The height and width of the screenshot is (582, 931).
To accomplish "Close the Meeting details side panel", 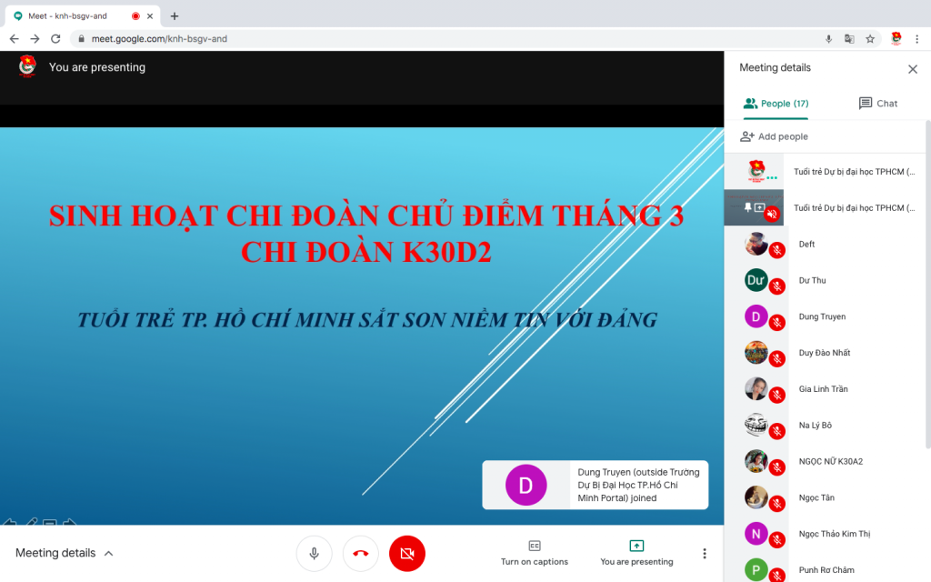I will pos(913,69).
